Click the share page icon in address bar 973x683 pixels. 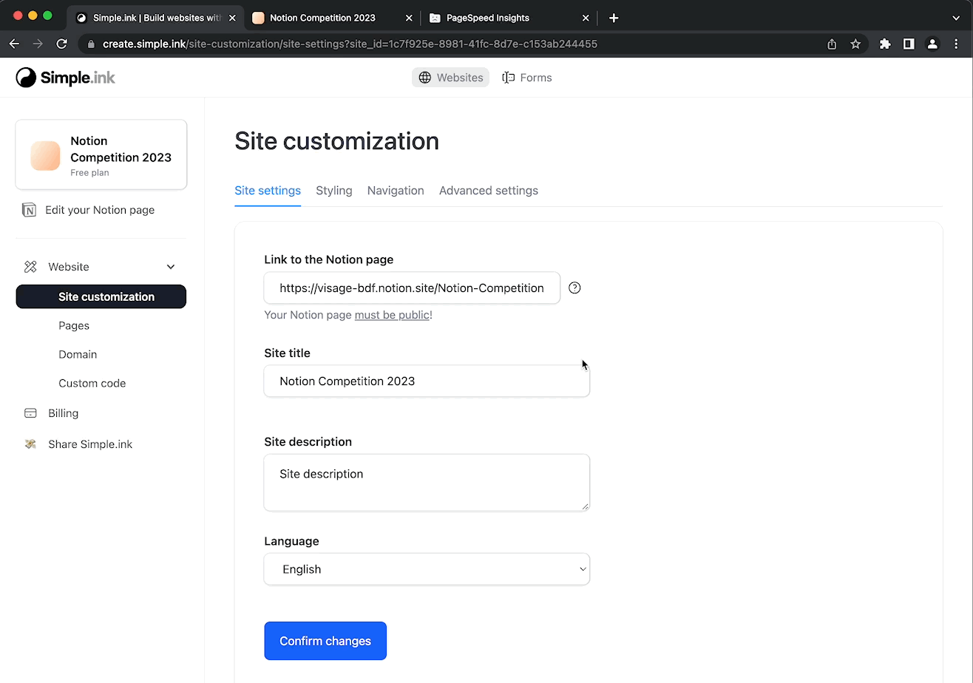[x=832, y=44]
